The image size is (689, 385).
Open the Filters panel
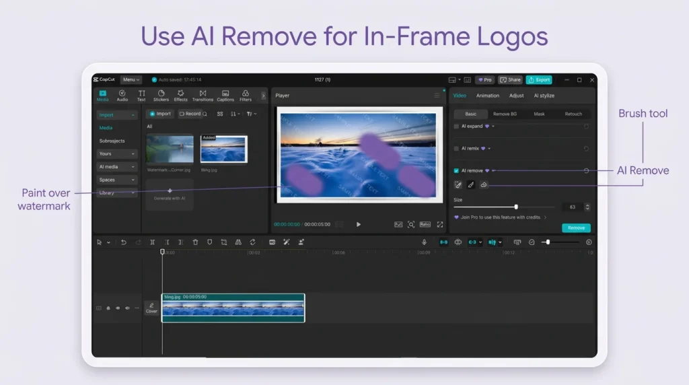click(x=245, y=96)
